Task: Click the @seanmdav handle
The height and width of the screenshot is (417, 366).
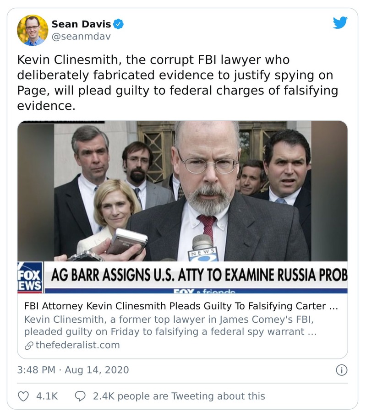Action: click(x=81, y=37)
